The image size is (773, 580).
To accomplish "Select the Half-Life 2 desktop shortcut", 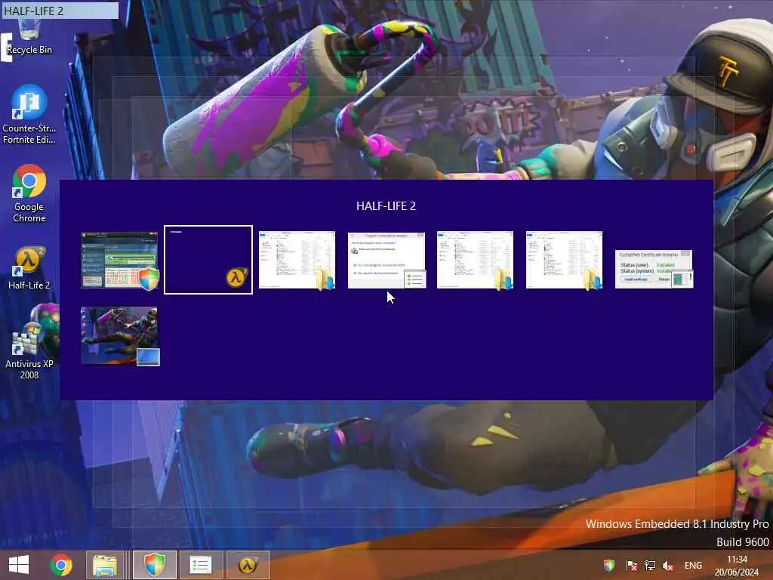I will tap(29, 268).
